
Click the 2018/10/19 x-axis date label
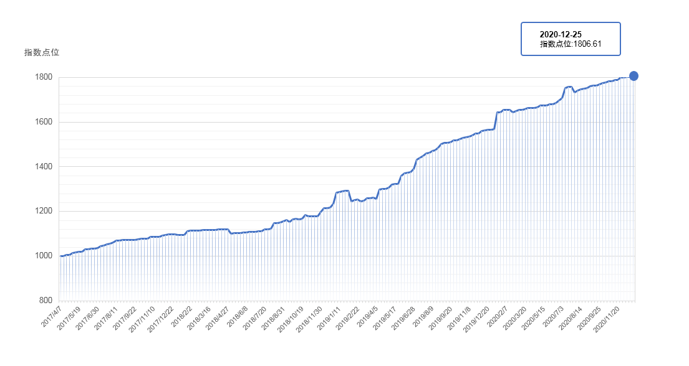point(291,319)
